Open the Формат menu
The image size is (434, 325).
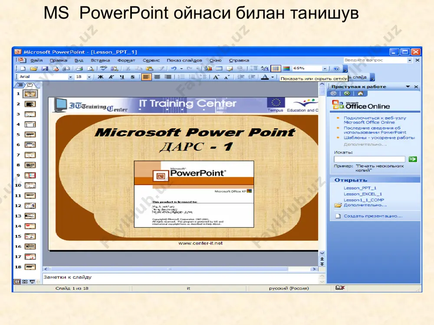126,60
